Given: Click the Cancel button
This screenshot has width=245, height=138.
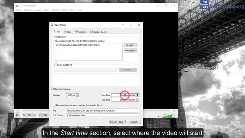Looking at the screenshot, I should (x=134, y=122).
